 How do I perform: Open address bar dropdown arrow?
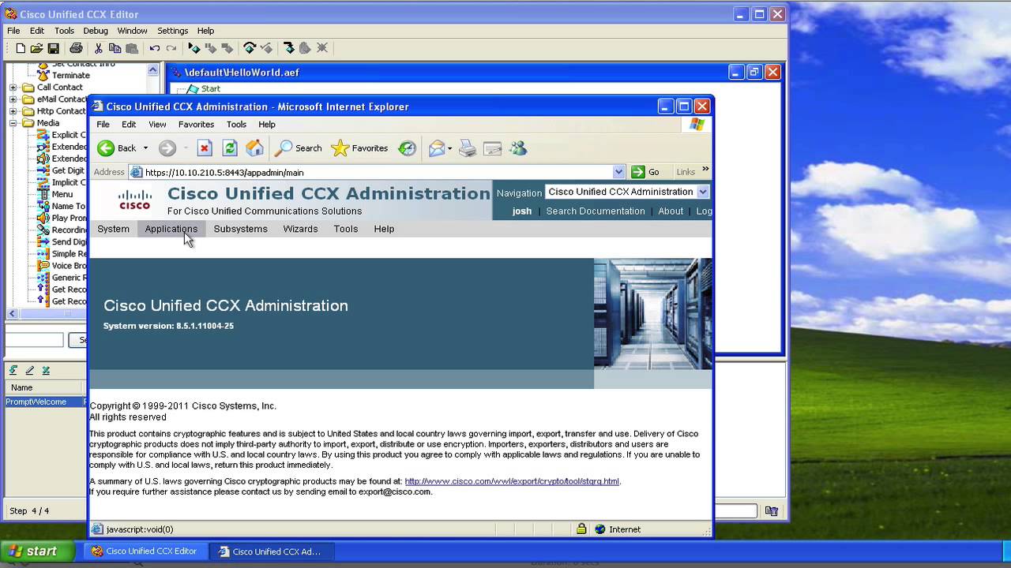point(618,172)
